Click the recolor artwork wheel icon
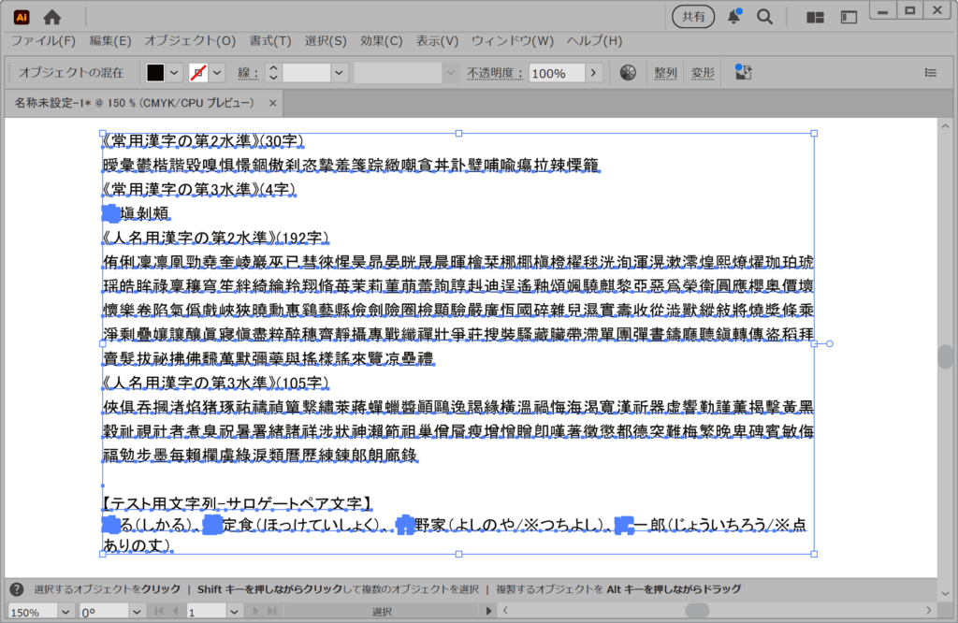 (x=628, y=73)
